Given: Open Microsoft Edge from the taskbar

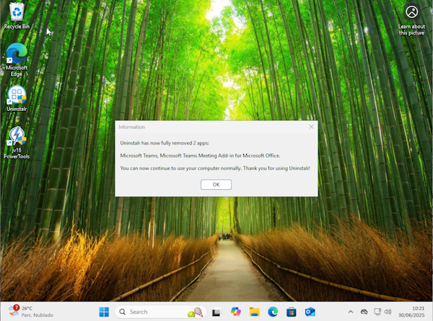Looking at the screenshot, I should pos(273,312).
